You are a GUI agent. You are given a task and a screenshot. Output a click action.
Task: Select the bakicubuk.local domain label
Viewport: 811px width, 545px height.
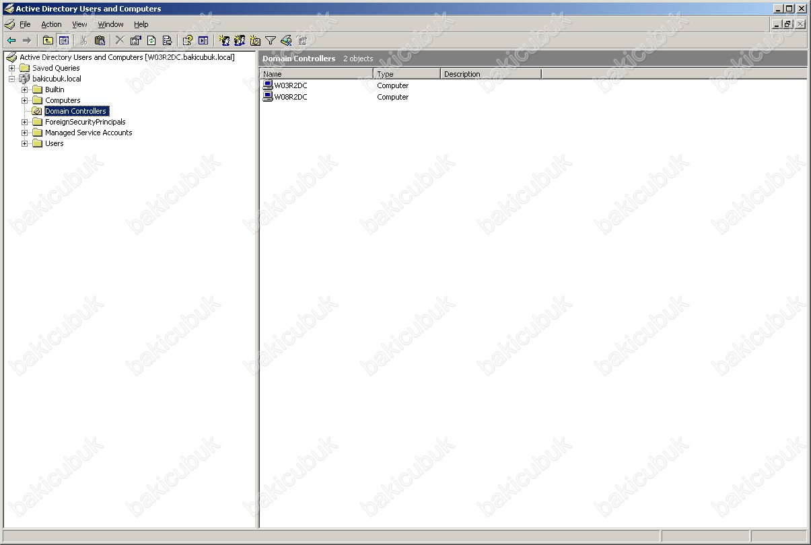pyautogui.click(x=57, y=79)
